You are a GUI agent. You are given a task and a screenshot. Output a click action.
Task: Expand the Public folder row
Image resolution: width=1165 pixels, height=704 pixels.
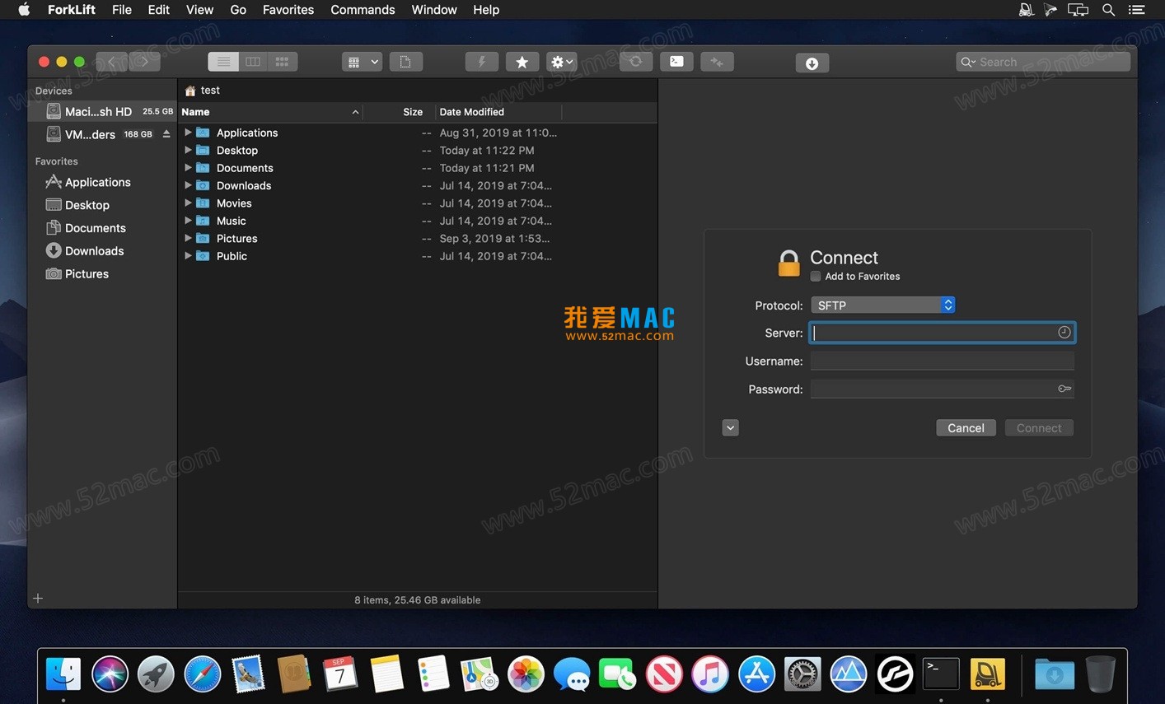[x=188, y=256]
